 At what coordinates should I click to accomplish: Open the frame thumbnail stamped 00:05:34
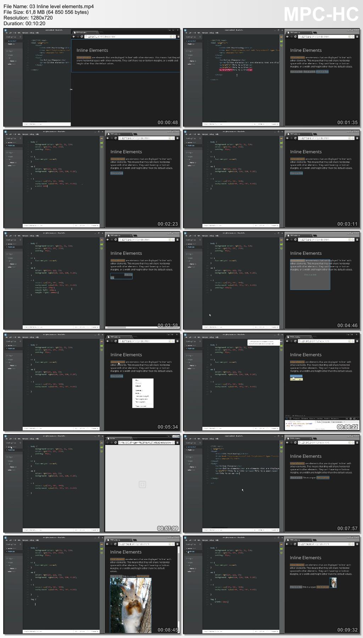tap(92, 382)
